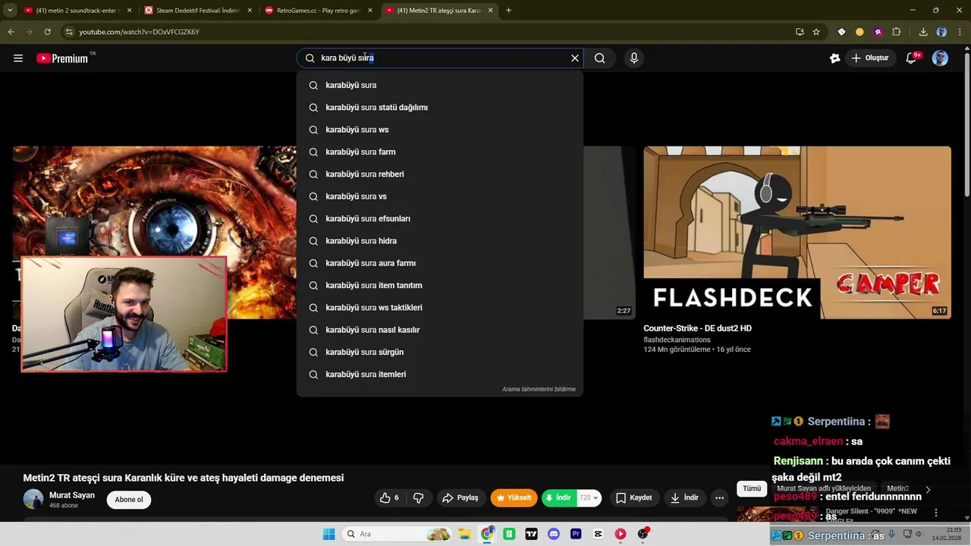Start voice search with the microphone

click(x=634, y=58)
